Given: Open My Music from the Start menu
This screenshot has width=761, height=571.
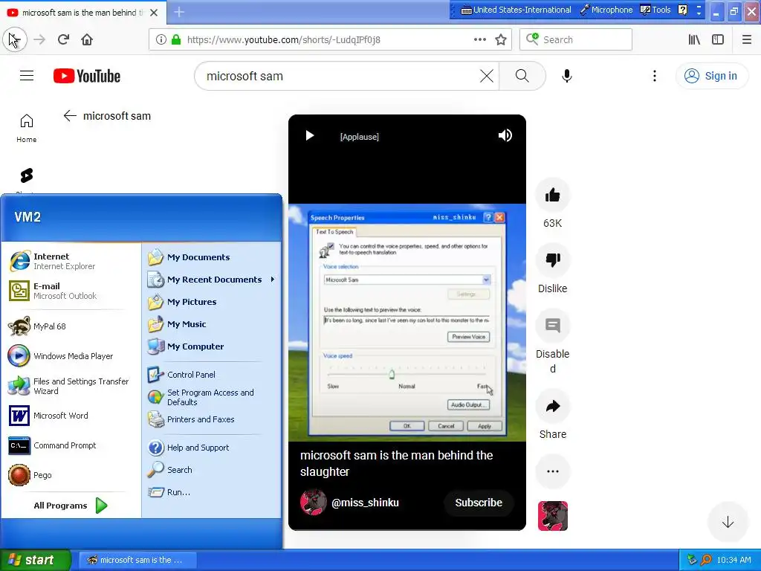Looking at the screenshot, I should (x=212, y=324).
